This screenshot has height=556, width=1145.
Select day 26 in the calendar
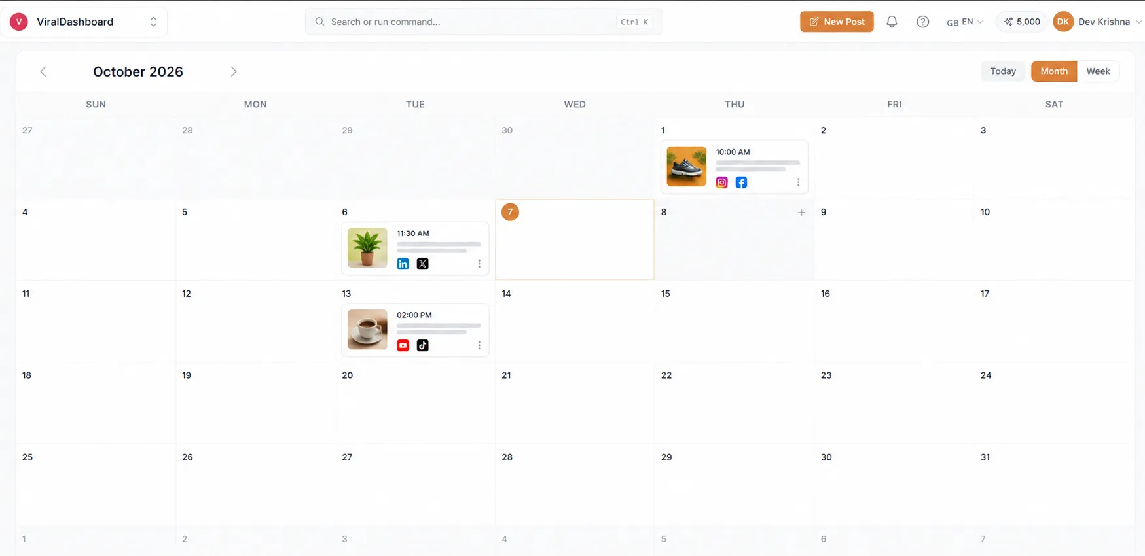(187, 457)
